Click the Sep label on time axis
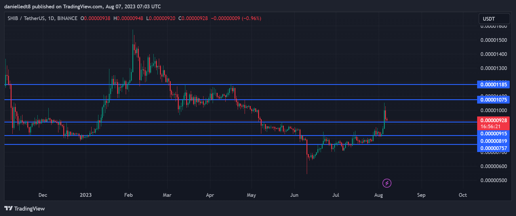516x216 pixels. coord(421,195)
